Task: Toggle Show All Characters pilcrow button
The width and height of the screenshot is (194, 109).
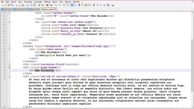Action: [x=75, y=5]
